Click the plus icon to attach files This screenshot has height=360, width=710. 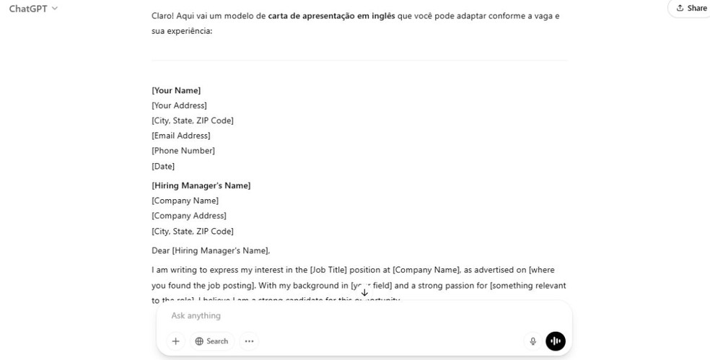click(175, 341)
